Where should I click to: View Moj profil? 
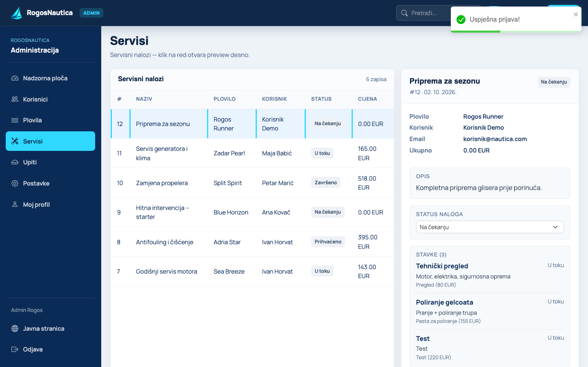pos(50,204)
